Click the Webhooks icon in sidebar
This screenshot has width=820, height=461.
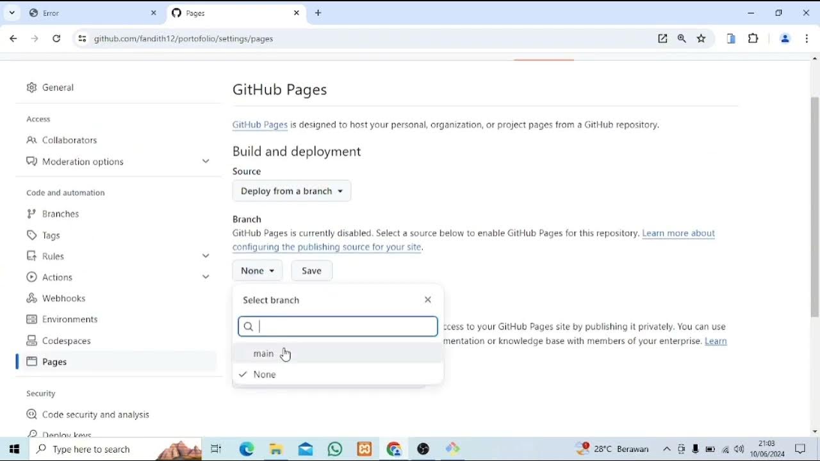tap(31, 298)
